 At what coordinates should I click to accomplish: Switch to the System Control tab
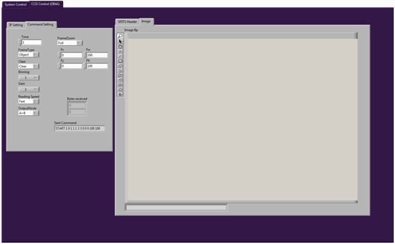tap(15, 4)
